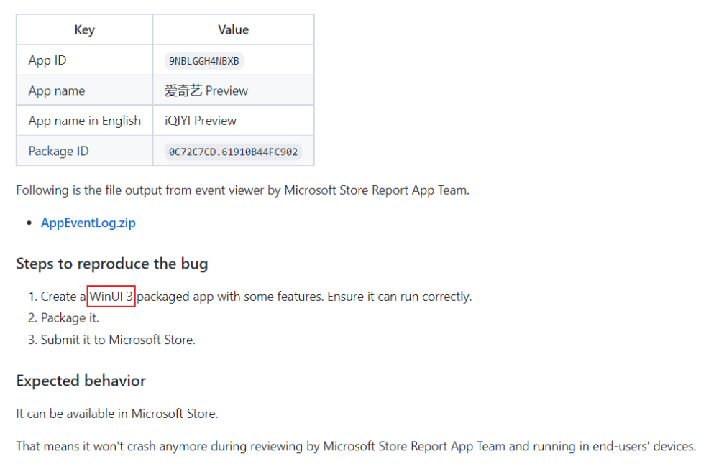Click the Steps to reproduce the bug heading
This screenshot has width=719, height=469.
pyautogui.click(x=112, y=264)
